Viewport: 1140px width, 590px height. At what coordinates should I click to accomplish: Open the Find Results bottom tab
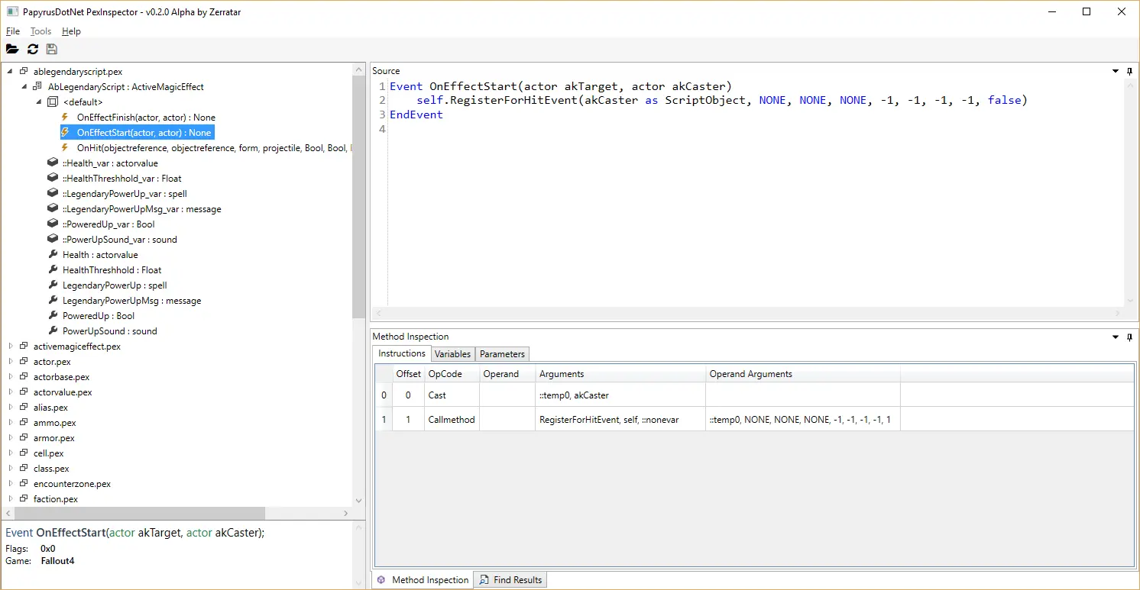pyautogui.click(x=510, y=580)
